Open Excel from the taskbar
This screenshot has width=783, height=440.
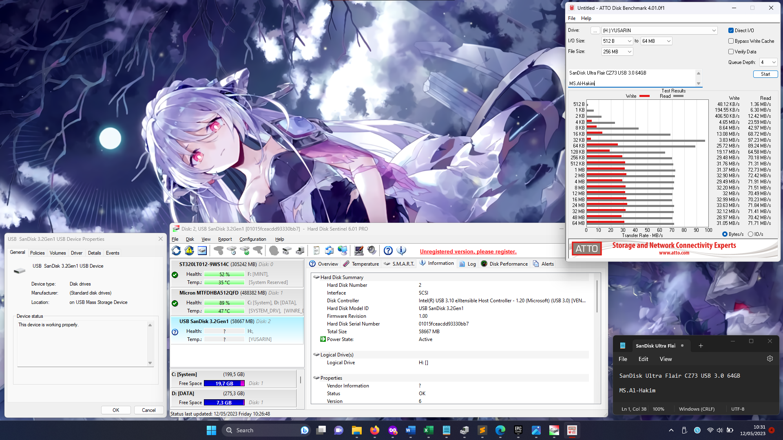tap(428, 430)
